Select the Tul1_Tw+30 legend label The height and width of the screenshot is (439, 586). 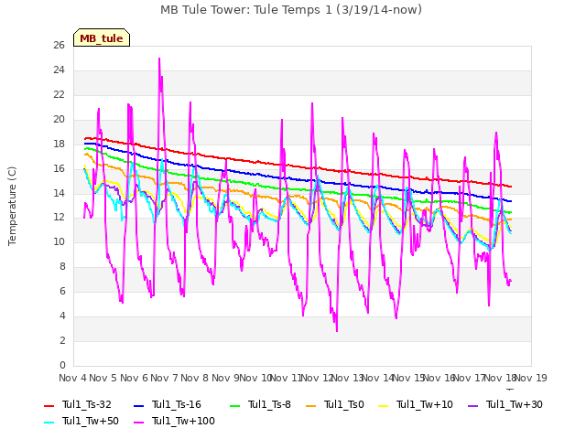tap(515, 404)
